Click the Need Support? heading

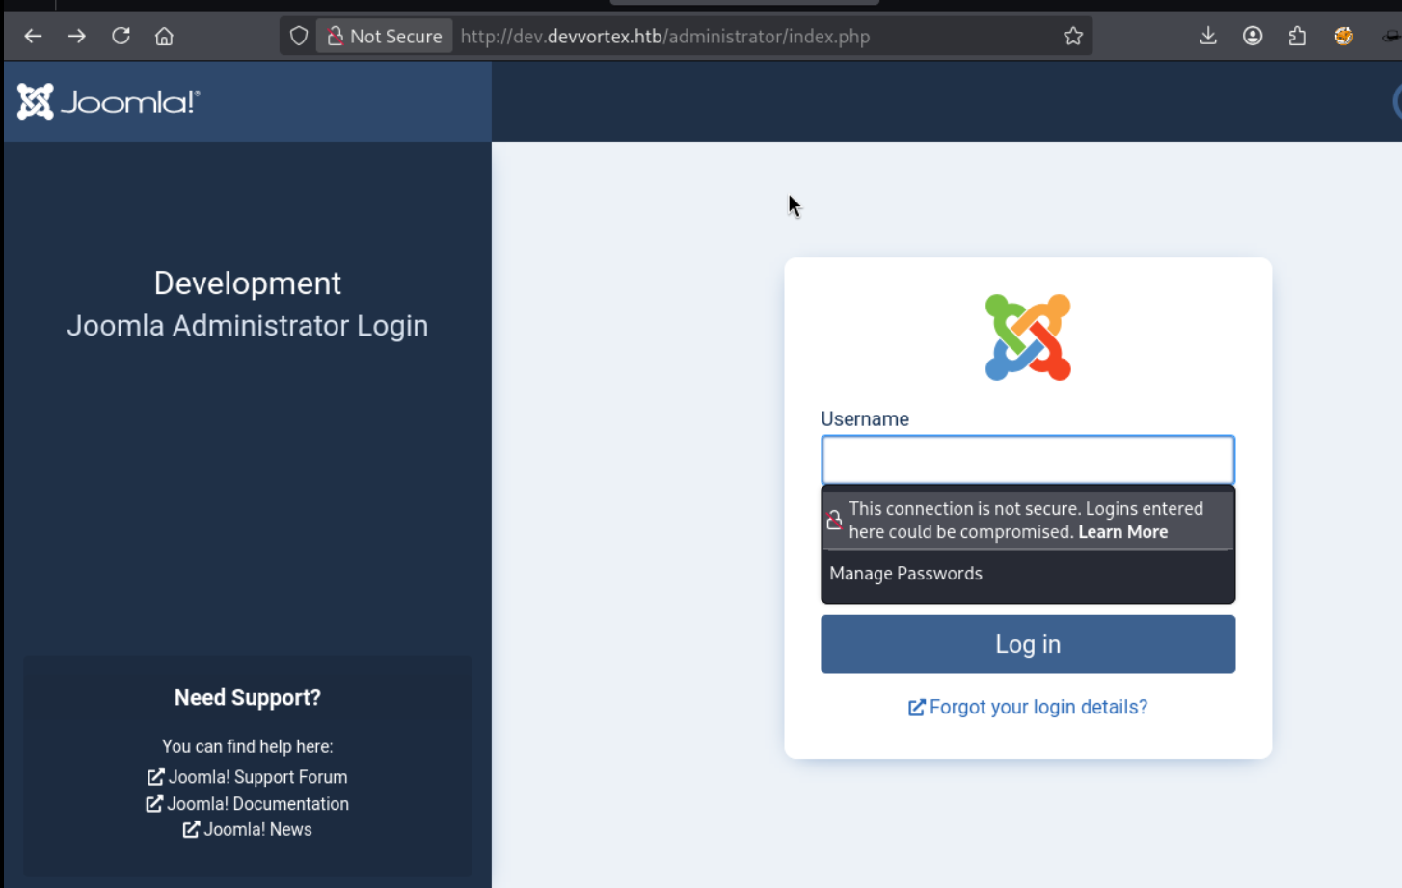248,698
